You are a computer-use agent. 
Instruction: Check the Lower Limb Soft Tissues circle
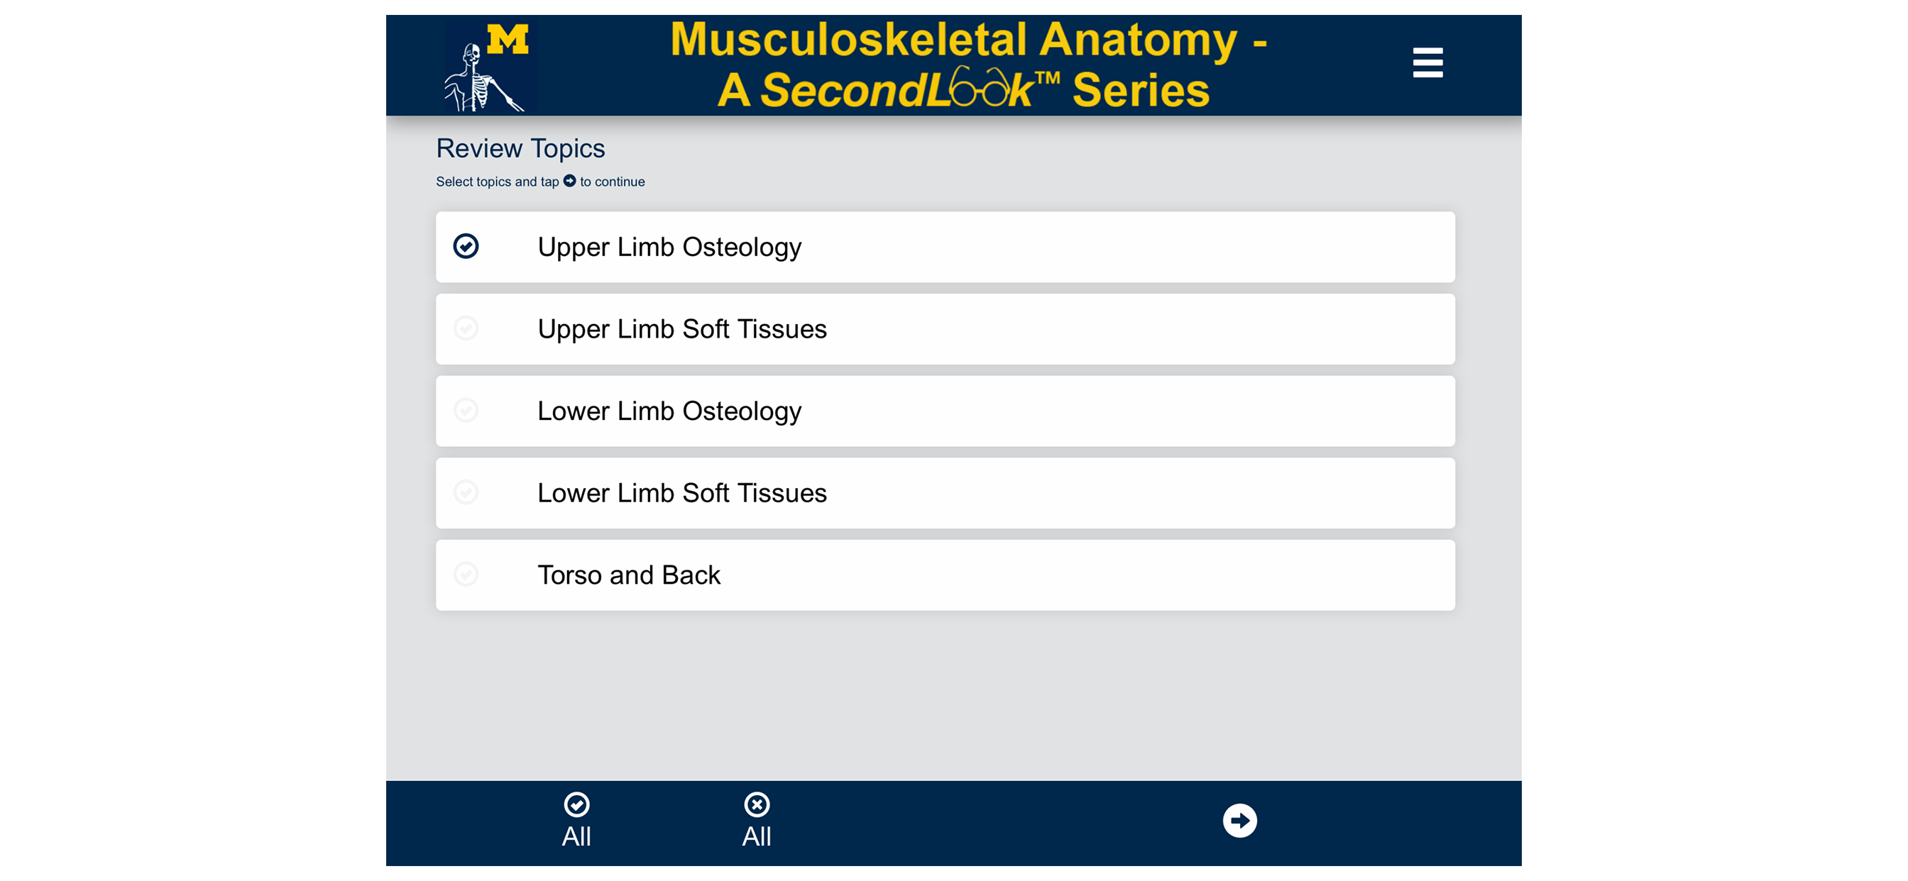click(466, 492)
